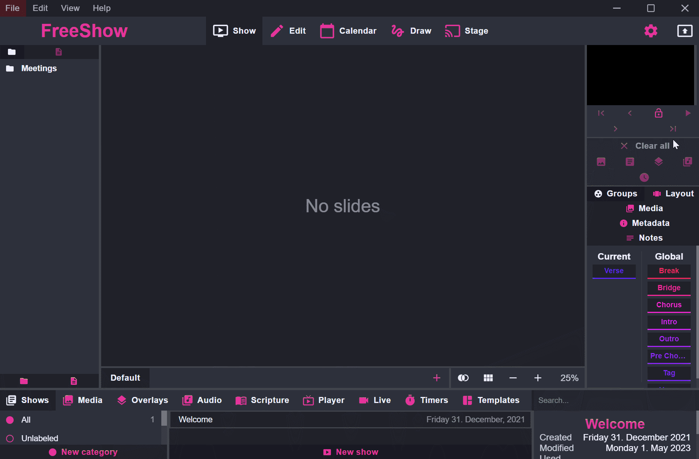The width and height of the screenshot is (699, 459).
Task: Clear the playing audio
Action: tap(687, 162)
